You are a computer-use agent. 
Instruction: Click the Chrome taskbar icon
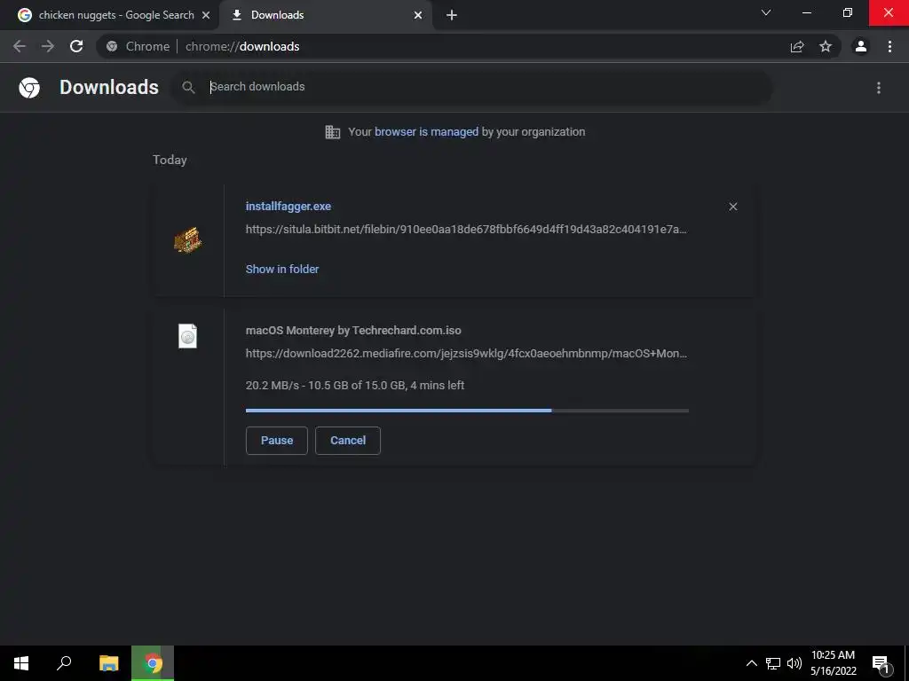coord(153,663)
